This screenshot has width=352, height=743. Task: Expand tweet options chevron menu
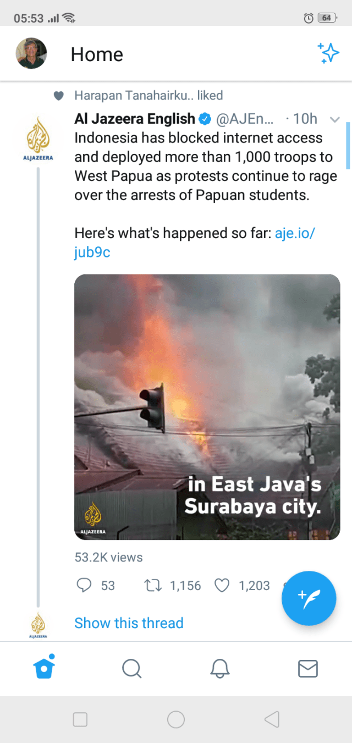334,119
